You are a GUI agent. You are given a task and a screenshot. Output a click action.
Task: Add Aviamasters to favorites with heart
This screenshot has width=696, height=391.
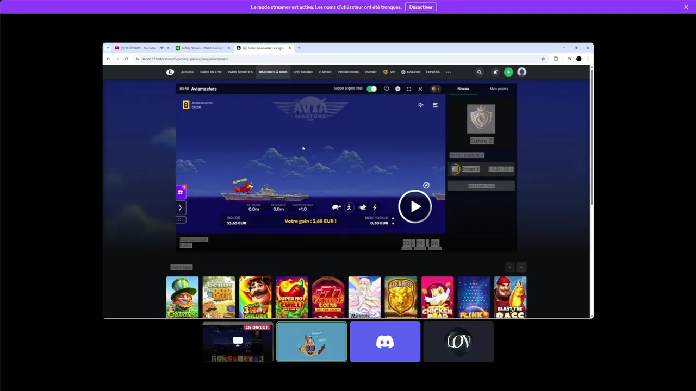pyautogui.click(x=387, y=89)
